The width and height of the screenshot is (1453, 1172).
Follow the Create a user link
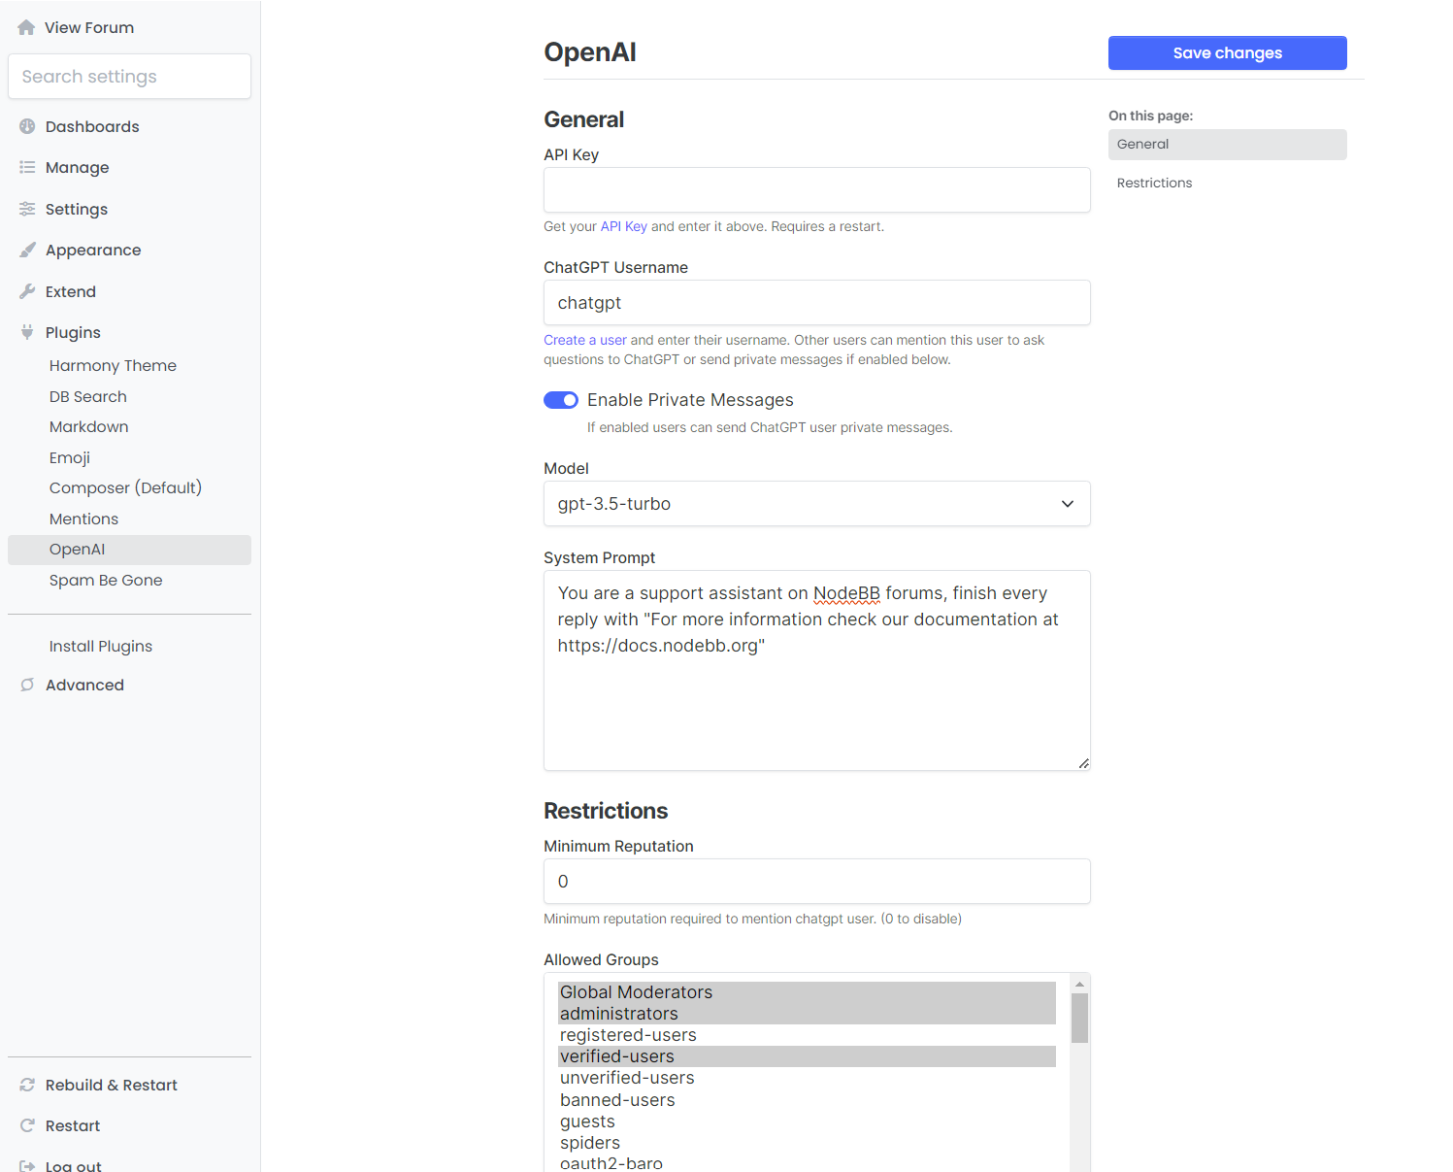[x=585, y=340]
